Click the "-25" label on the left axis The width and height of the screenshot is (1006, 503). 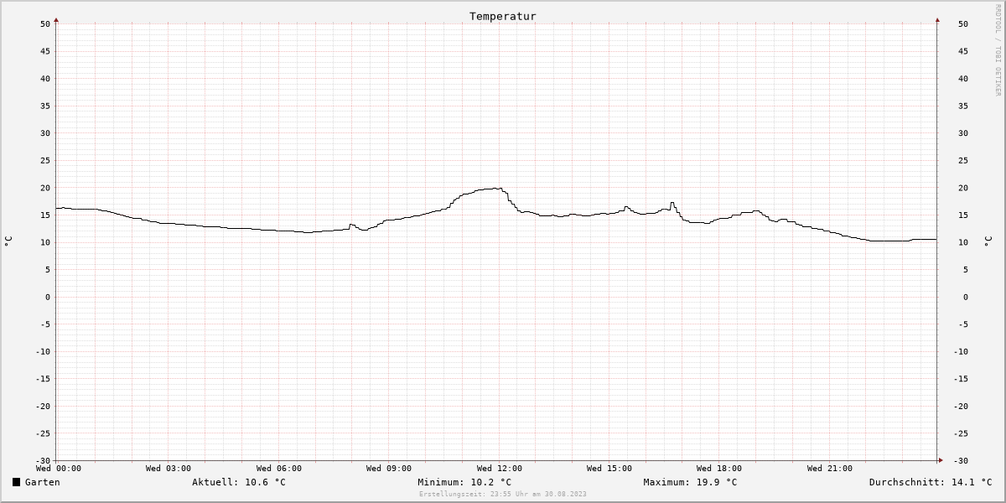point(43,433)
